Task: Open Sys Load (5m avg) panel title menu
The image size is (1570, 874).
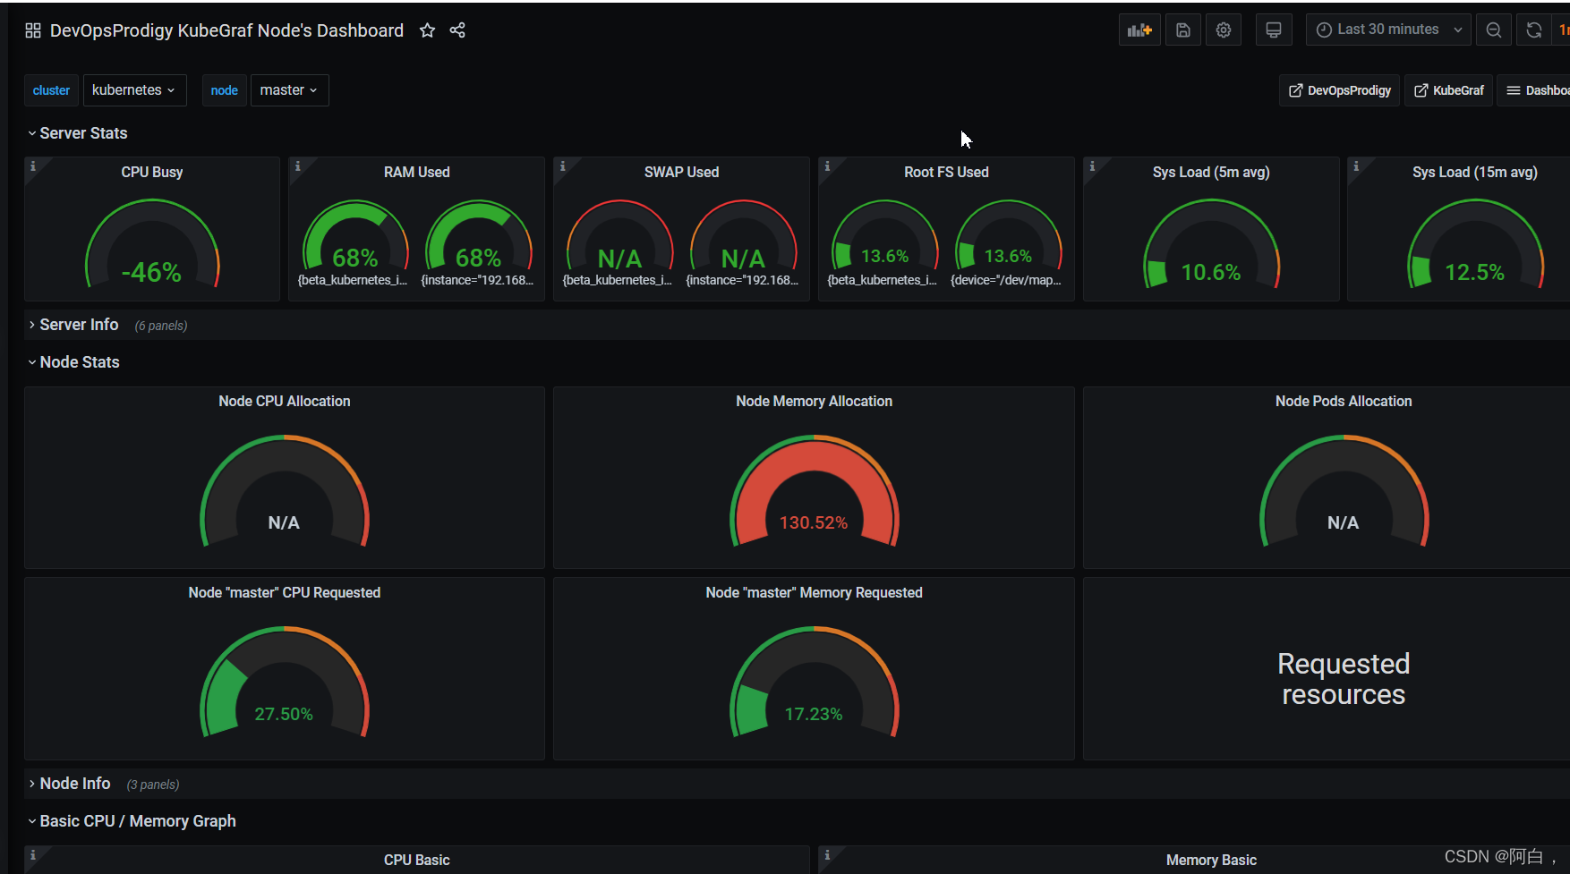Action: point(1211,172)
